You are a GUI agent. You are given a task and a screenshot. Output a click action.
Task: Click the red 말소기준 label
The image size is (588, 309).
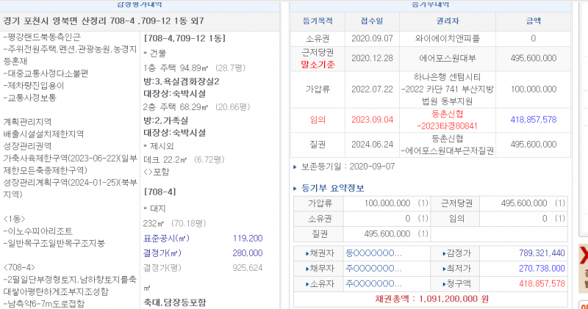pos(318,65)
